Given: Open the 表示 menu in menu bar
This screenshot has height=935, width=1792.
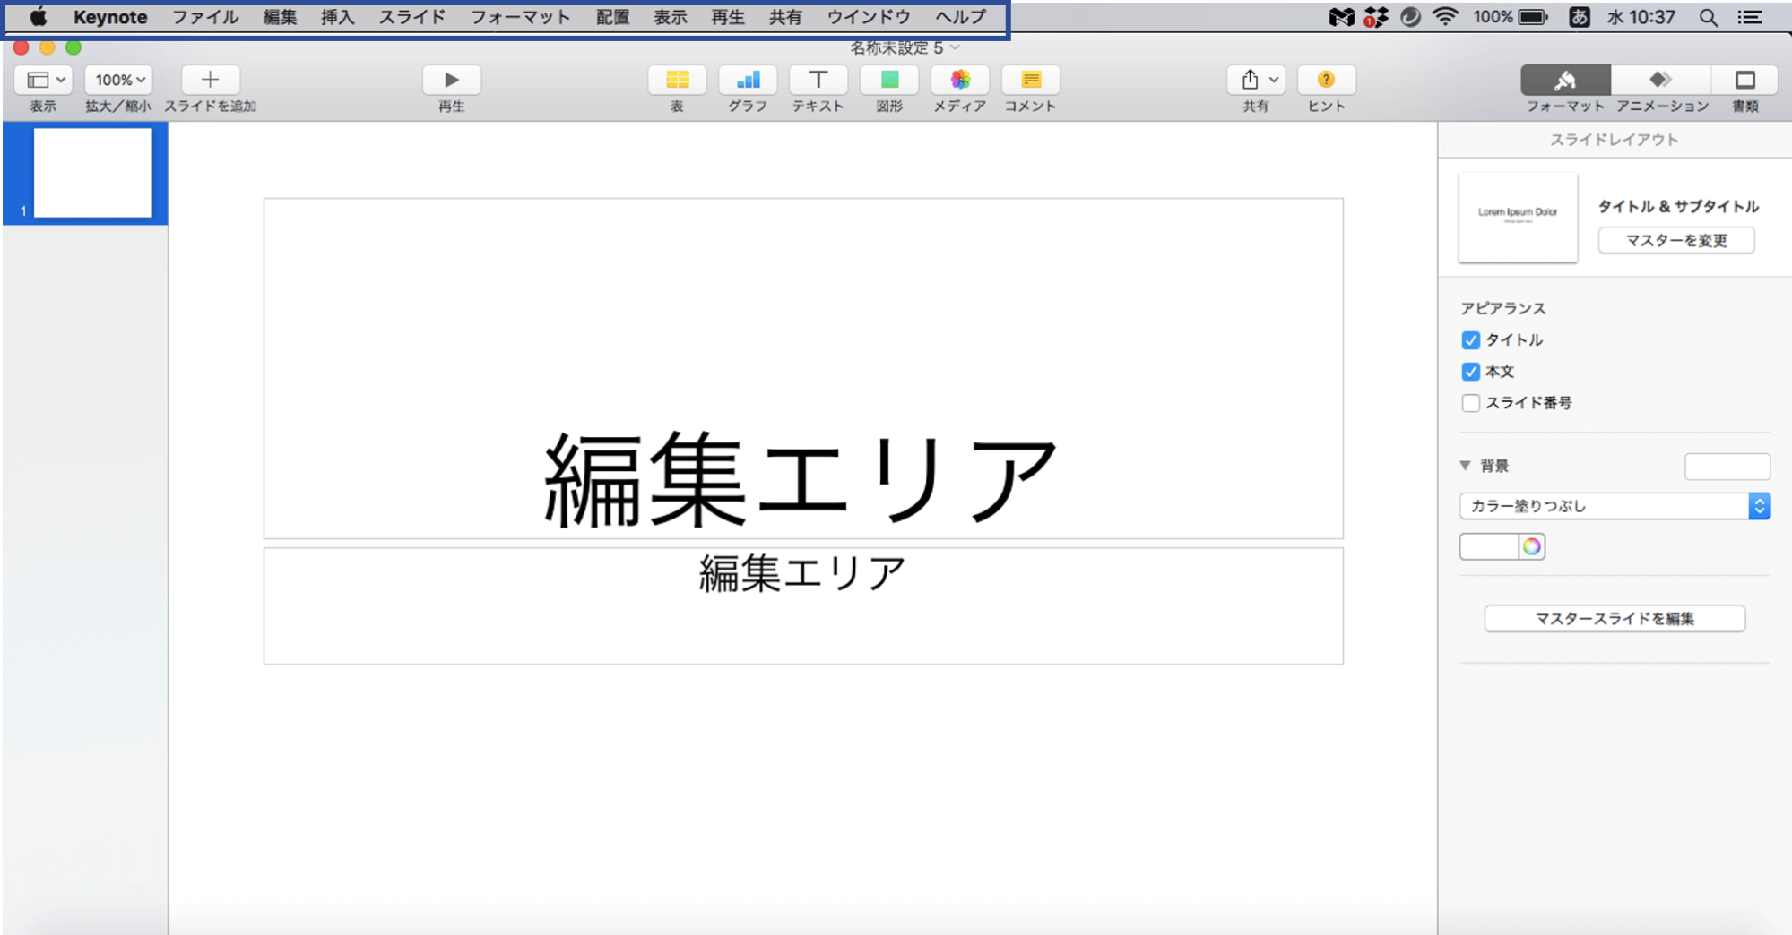Looking at the screenshot, I should 671,17.
